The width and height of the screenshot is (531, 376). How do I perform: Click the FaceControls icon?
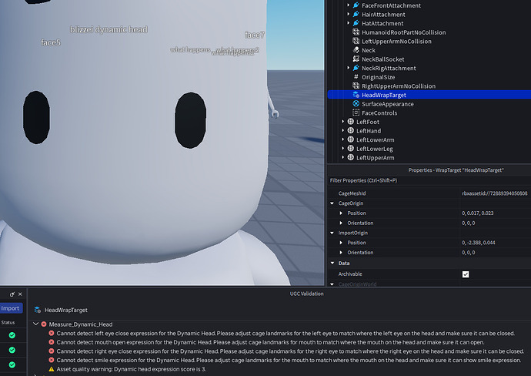click(x=356, y=113)
